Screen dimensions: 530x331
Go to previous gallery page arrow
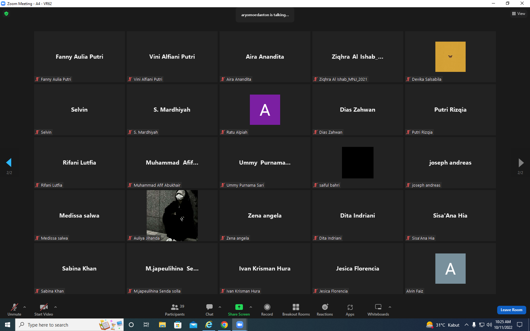9,163
